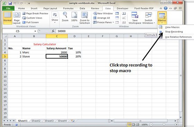This screenshot has height=127, width=194.
Task: Click cell with value 2000
Action: [x=57, y=52]
